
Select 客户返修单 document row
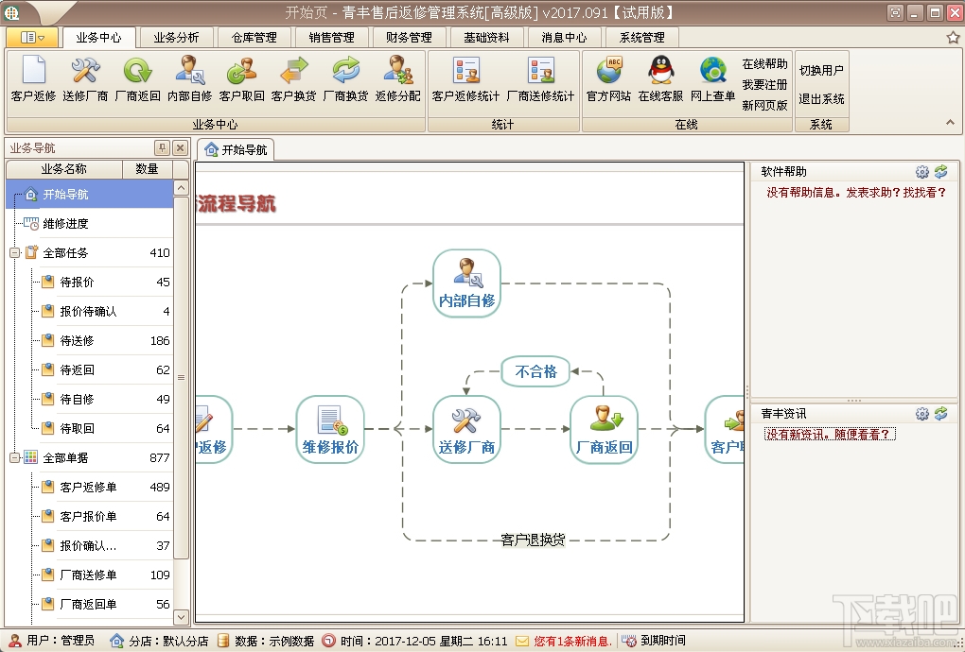[x=89, y=488]
